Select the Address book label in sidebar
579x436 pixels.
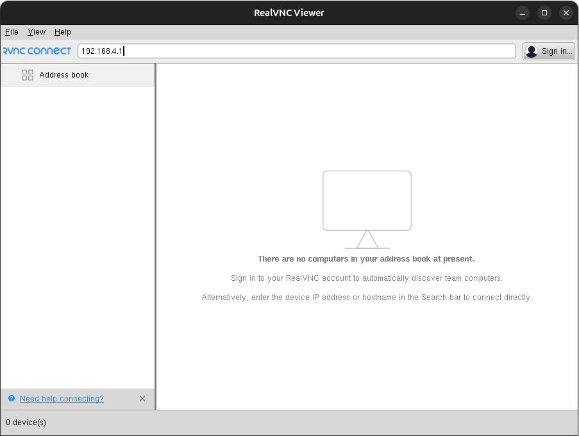coord(64,75)
